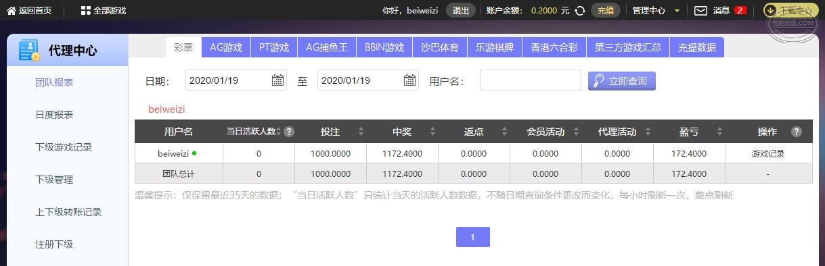Open calendar picker for start date
825x266 pixels.
point(277,80)
